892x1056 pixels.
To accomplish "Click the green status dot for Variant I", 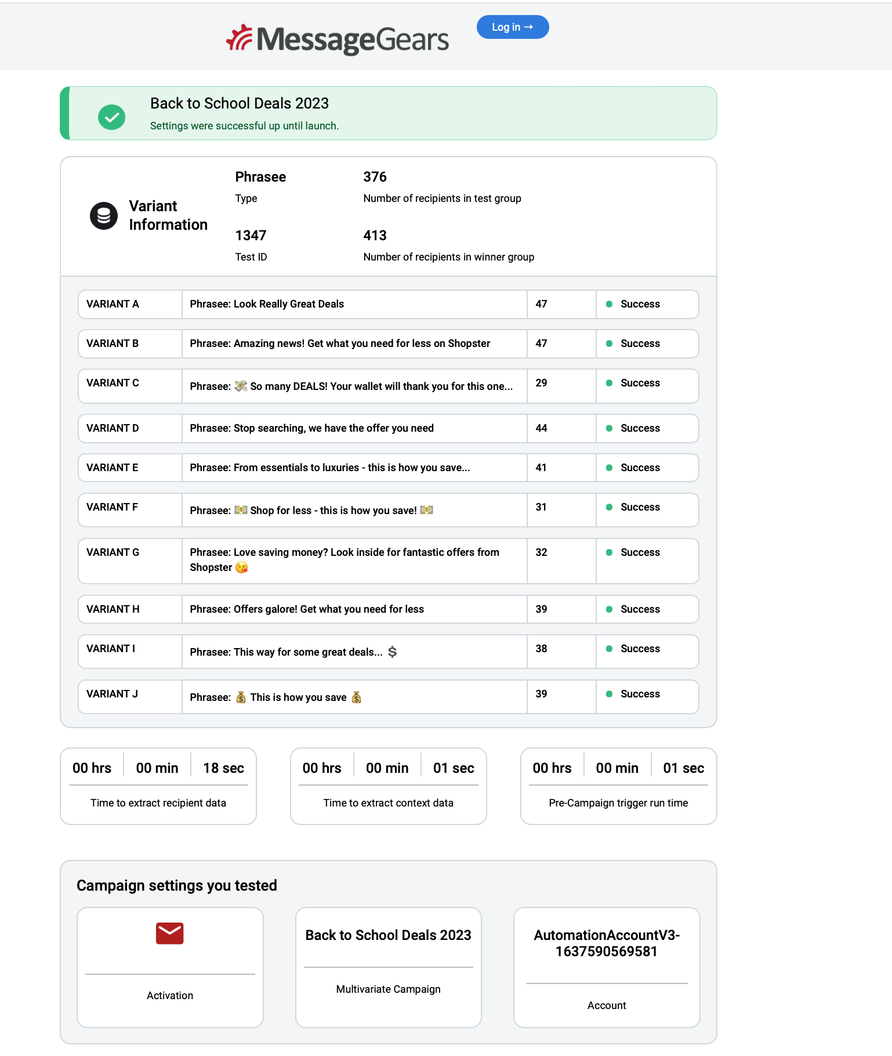I will [609, 649].
